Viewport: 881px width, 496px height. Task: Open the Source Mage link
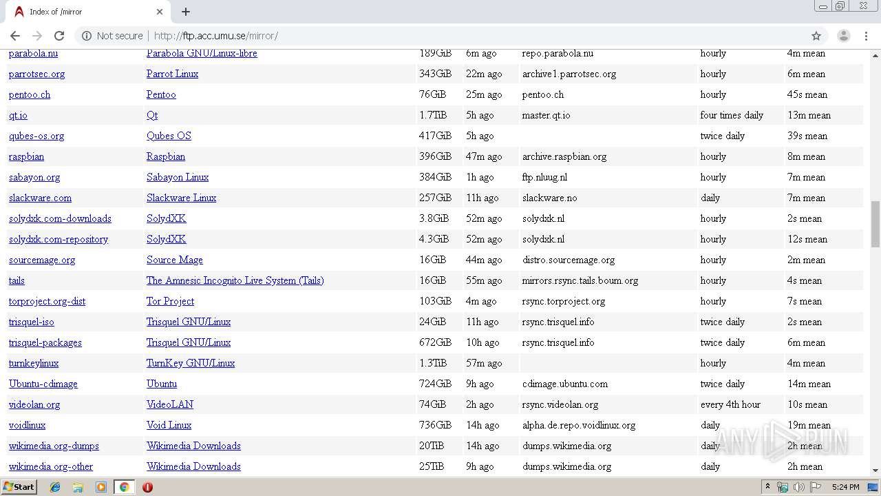pyautogui.click(x=174, y=260)
